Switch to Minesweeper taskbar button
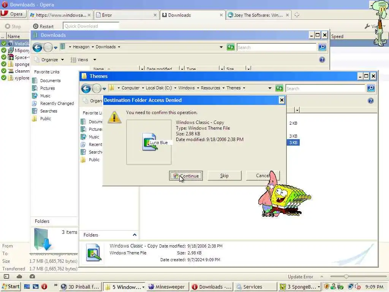The height and width of the screenshot is (292, 389). [x=167, y=287]
